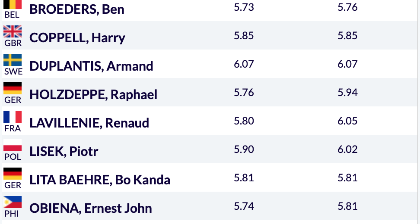
Task: Click the German flag beside LITA BAEHRE
Action: point(13,174)
